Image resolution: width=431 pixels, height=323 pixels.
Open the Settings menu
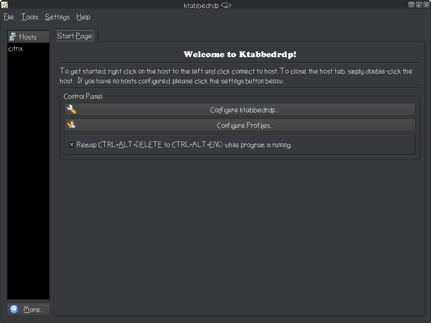[57, 17]
